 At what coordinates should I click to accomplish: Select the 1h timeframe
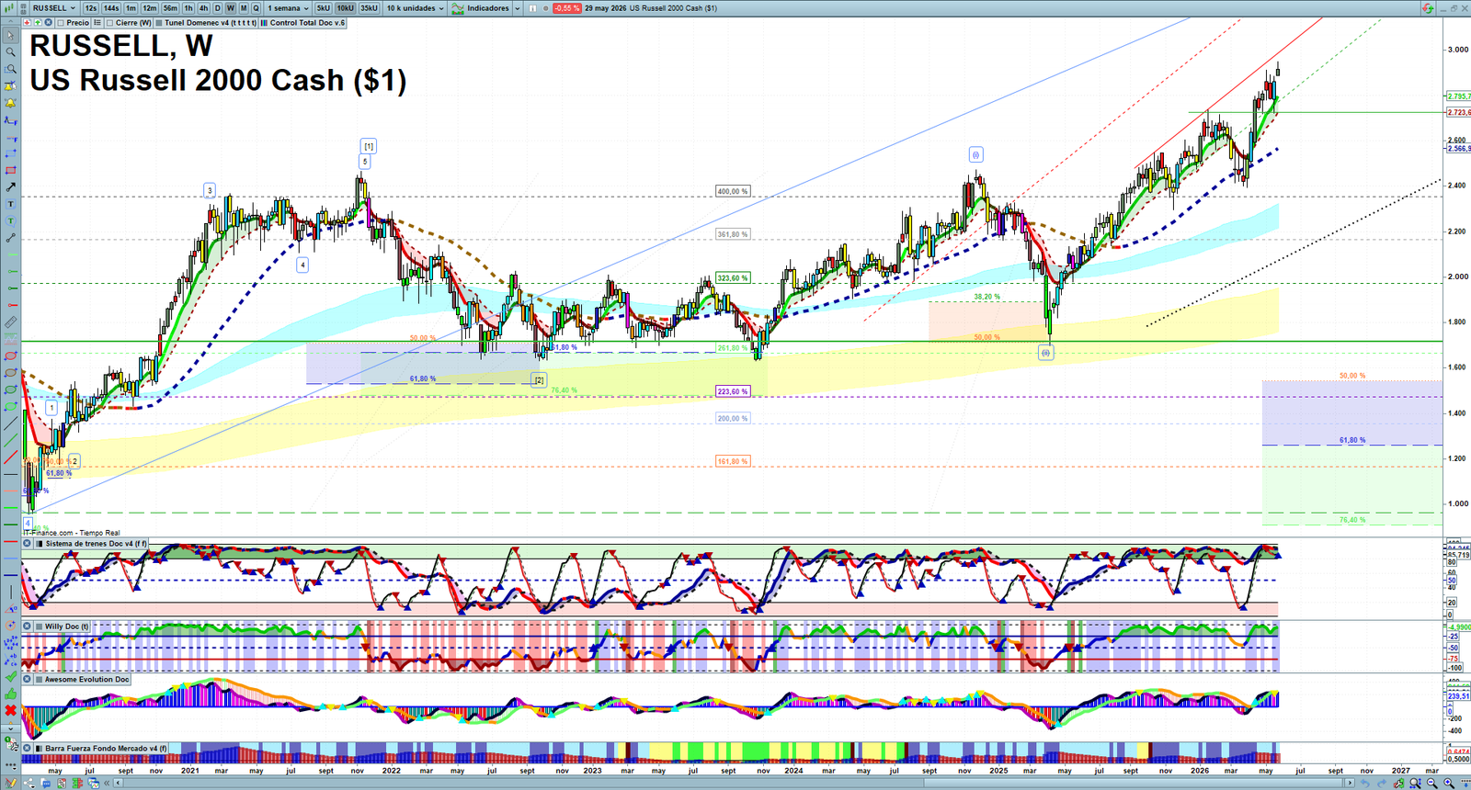tap(188, 8)
